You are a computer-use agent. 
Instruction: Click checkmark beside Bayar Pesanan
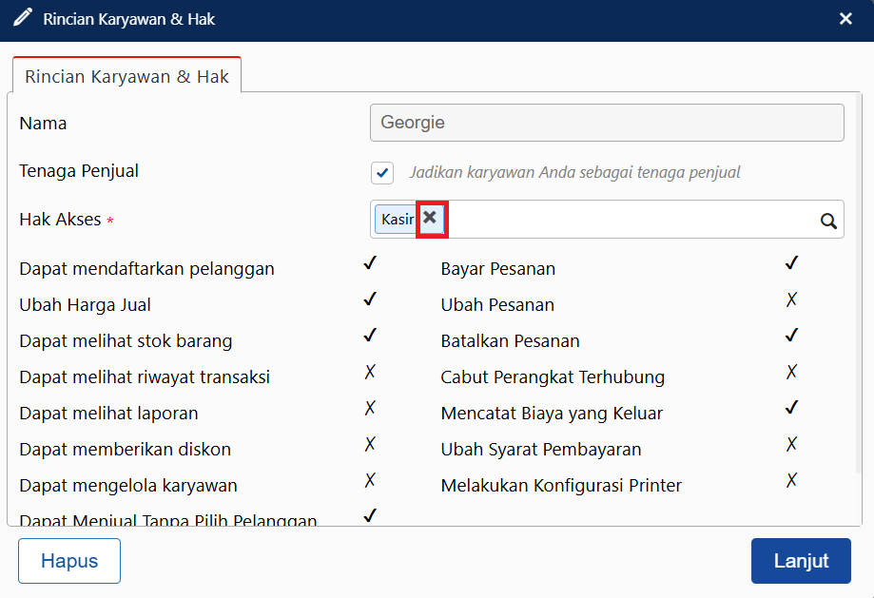[x=791, y=263]
